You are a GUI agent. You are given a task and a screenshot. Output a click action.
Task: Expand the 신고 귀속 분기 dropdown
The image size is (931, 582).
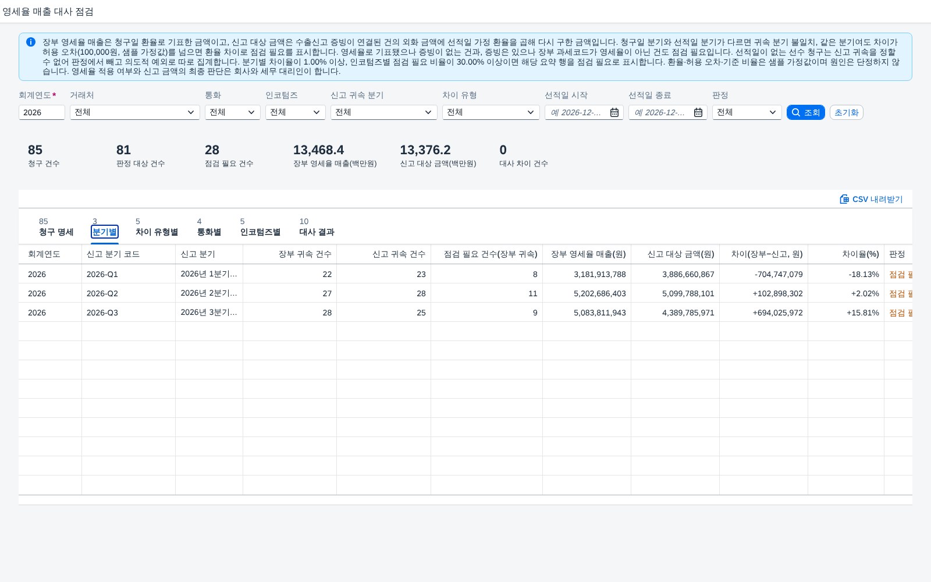pyautogui.click(x=384, y=112)
